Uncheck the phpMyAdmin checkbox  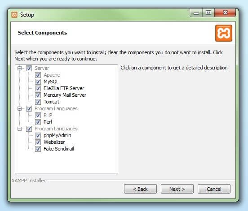[38, 135]
